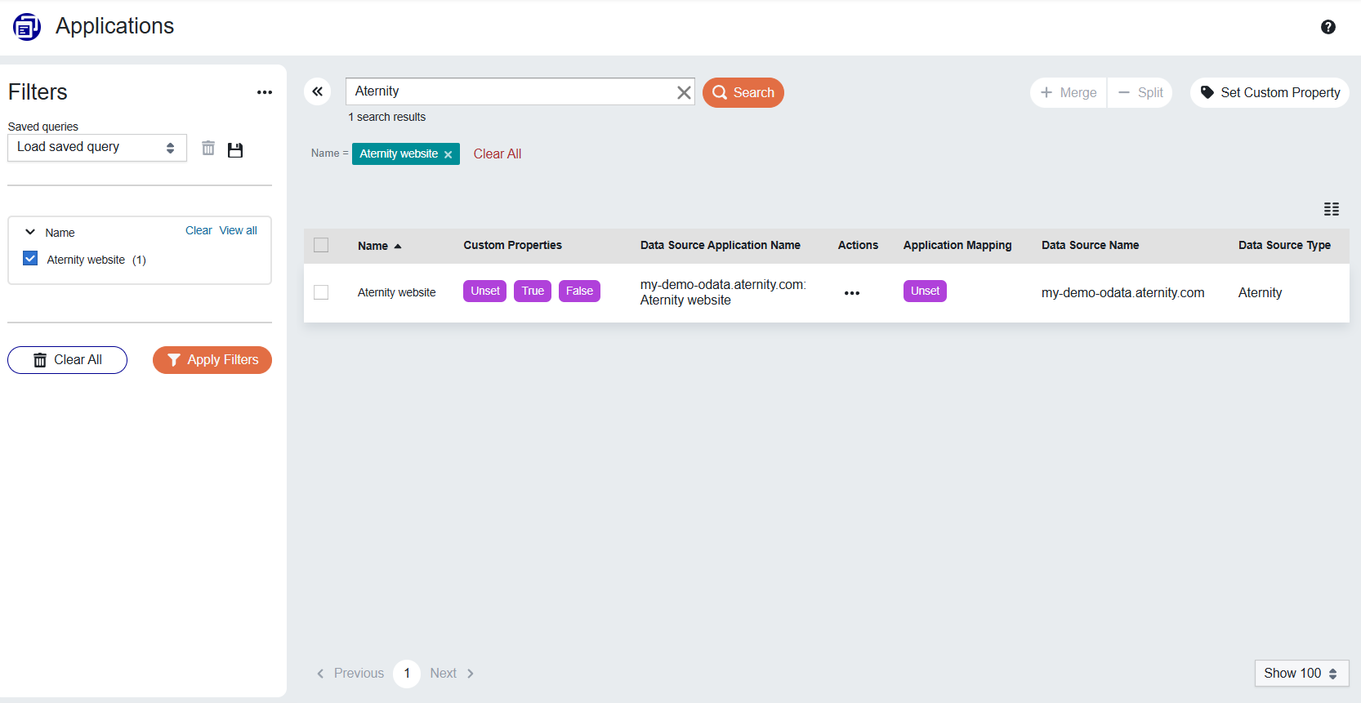Click the View all link in Name filter
The width and height of the screenshot is (1361, 703).
[x=238, y=230]
